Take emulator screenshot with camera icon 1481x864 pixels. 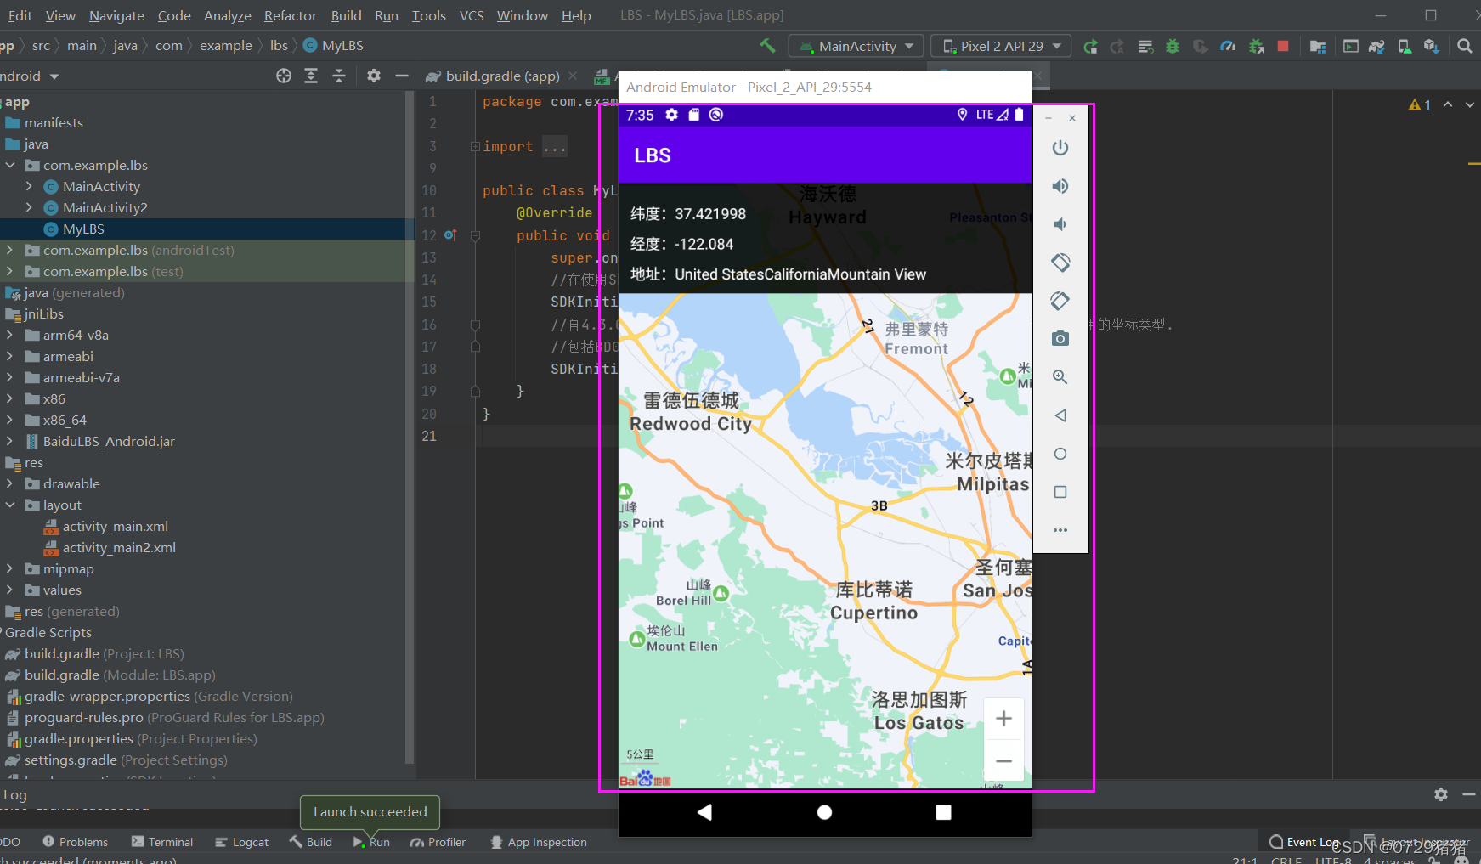pos(1060,339)
